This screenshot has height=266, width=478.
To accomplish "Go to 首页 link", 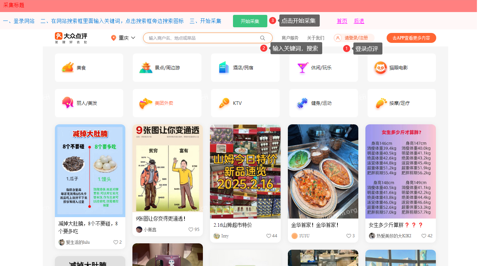I will click(x=342, y=21).
